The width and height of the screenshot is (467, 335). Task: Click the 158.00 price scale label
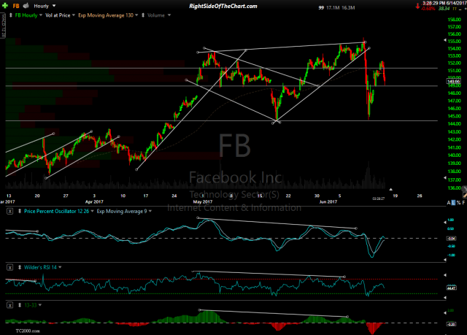454,20
